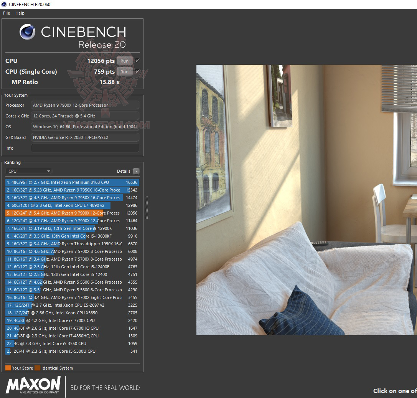Select the Ryzen 7 5700X 4.6 GHz row
This screenshot has width=417, height=398.
(x=72, y=251)
